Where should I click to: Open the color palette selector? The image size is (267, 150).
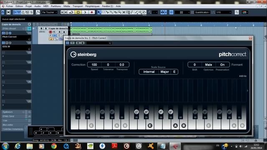point(244,12)
